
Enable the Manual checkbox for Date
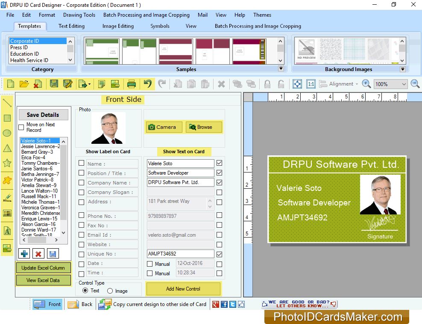coord(149,264)
